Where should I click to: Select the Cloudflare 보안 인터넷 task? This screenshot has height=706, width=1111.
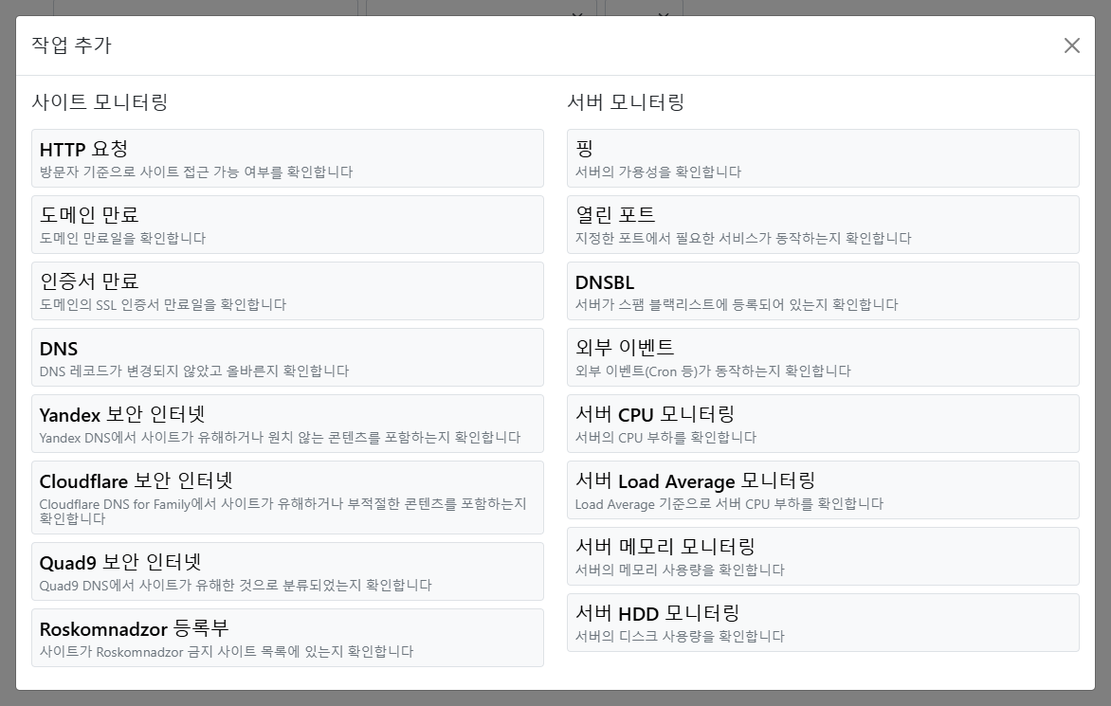(x=287, y=498)
